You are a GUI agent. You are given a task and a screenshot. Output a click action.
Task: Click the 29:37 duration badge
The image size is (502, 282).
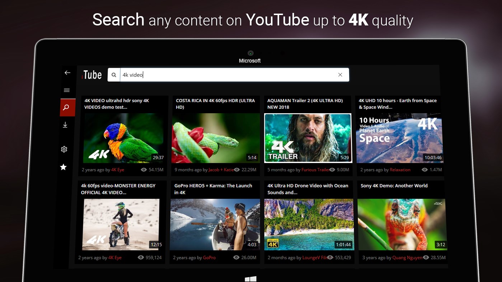click(158, 158)
